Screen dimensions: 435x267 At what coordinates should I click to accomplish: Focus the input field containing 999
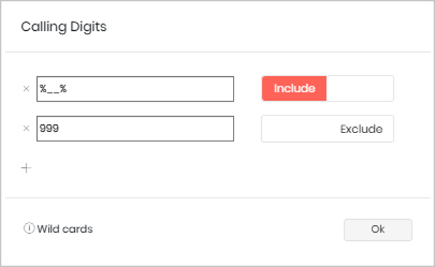coord(135,128)
